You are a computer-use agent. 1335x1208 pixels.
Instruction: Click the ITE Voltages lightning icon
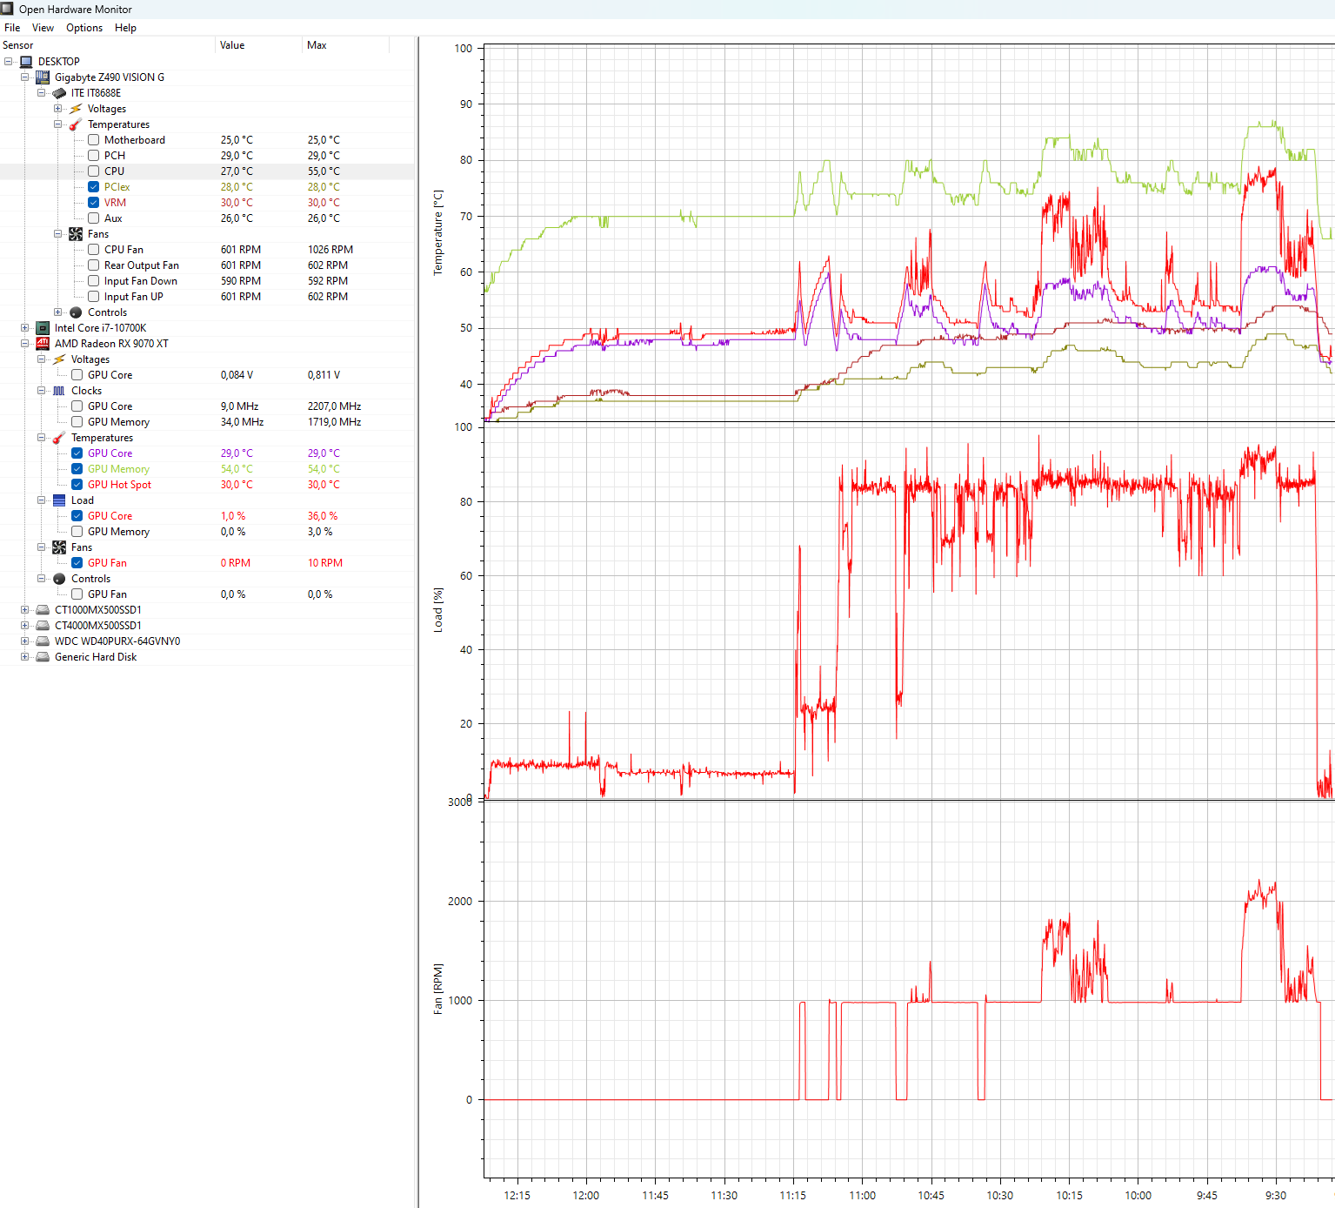pos(76,109)
